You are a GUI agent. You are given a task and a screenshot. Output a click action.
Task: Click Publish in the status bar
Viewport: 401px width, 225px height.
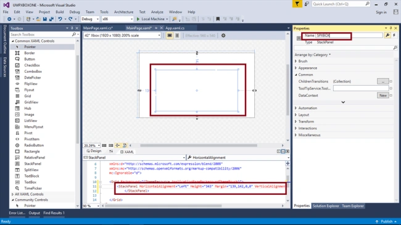(386, 221)
